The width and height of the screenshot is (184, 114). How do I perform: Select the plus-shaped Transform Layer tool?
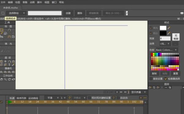(x=6, y=61)
